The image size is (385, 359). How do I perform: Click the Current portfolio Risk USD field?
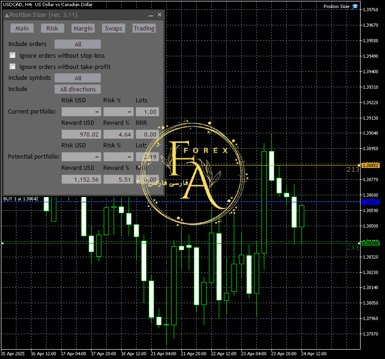click(81, 112)
